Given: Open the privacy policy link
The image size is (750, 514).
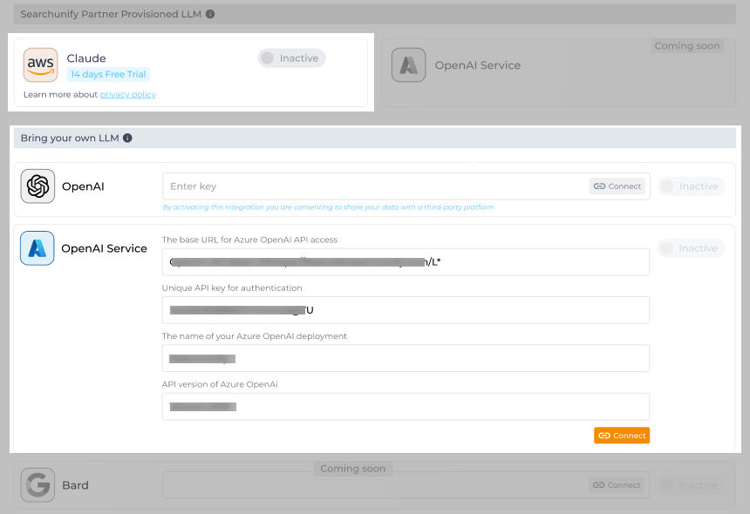Looking at the screenshot, I should tap(127, 95).
